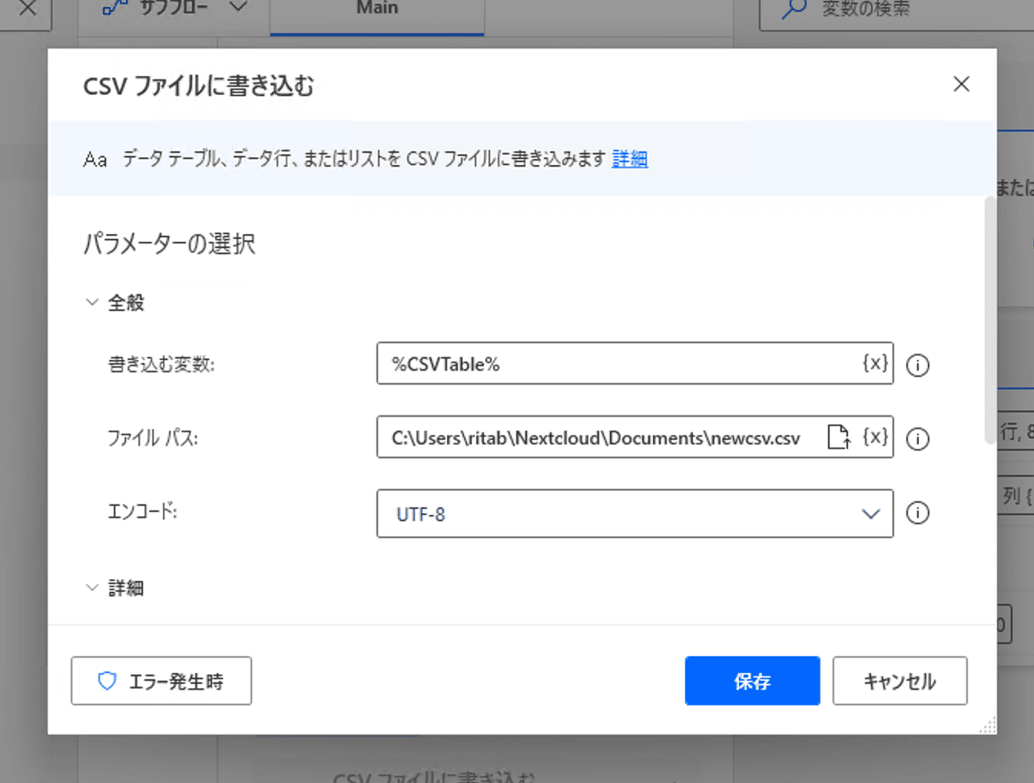Screen dimensions: 1034x783
Task: Click the variable picker icon in ファイル パス field
Action: tap(875, 437)
